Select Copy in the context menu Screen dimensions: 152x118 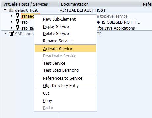coord(65,101)
